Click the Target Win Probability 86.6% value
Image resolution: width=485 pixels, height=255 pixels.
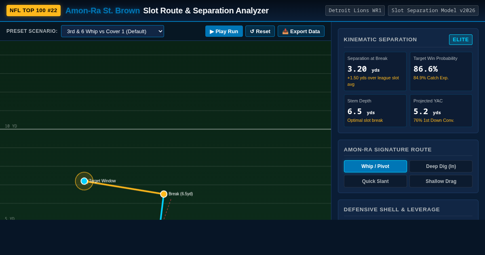pos(426,69)
